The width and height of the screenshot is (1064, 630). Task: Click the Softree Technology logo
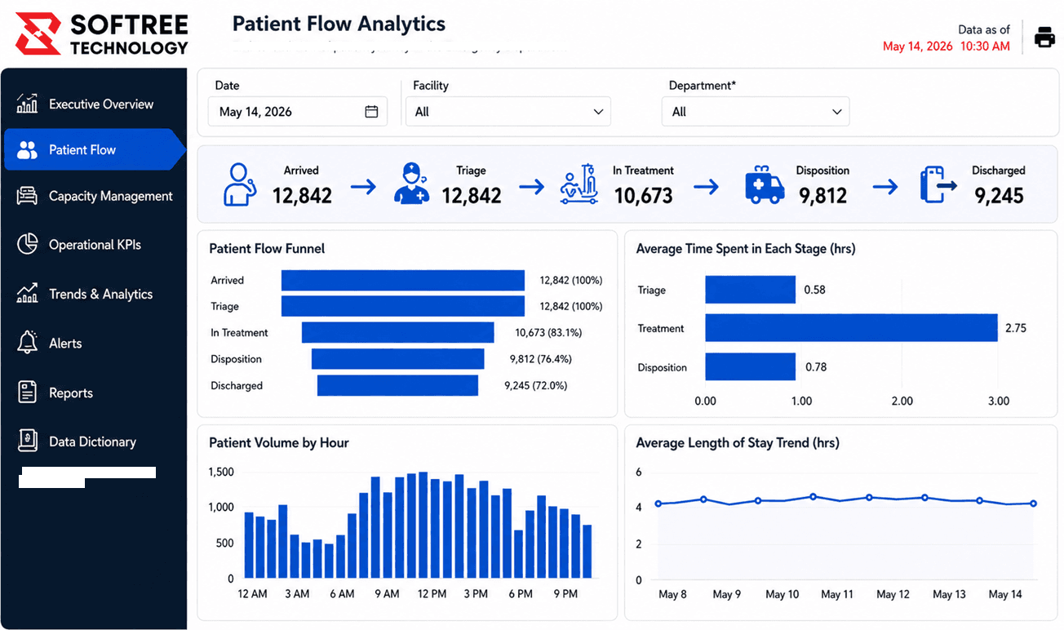(x=102, y=34)
